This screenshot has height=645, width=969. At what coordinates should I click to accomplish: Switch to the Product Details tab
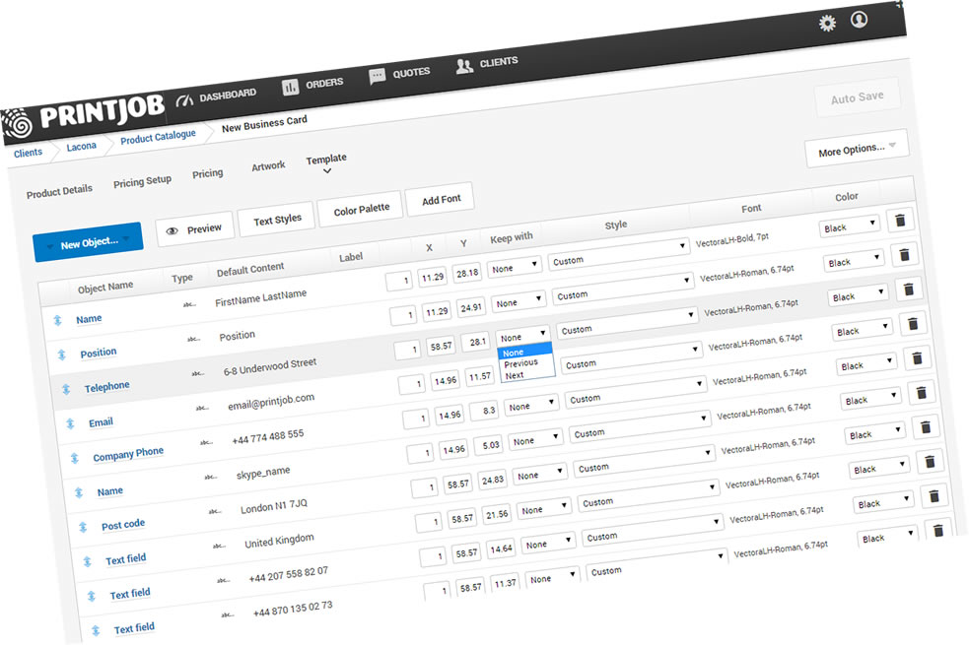pyautogui.click(x=59, y=191)
